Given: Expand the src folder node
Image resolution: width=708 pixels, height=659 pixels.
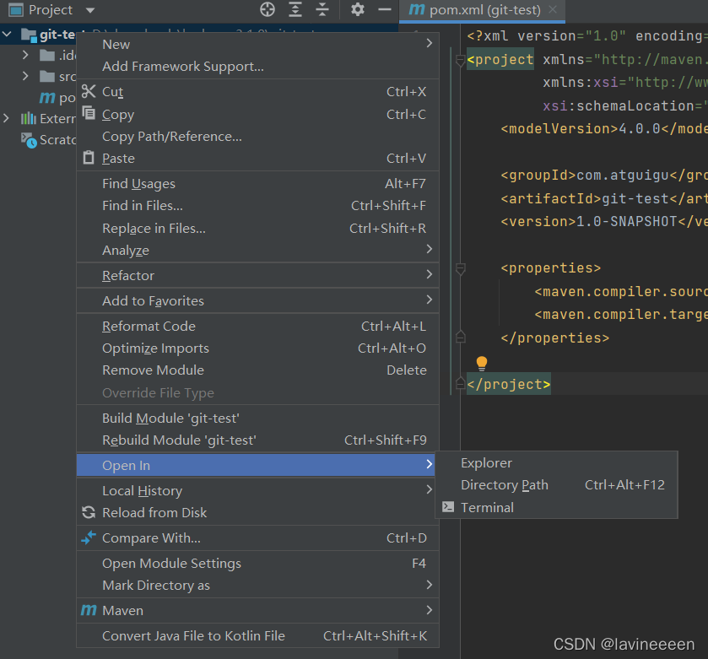Looking at the screenshot, I should (25, 76).
